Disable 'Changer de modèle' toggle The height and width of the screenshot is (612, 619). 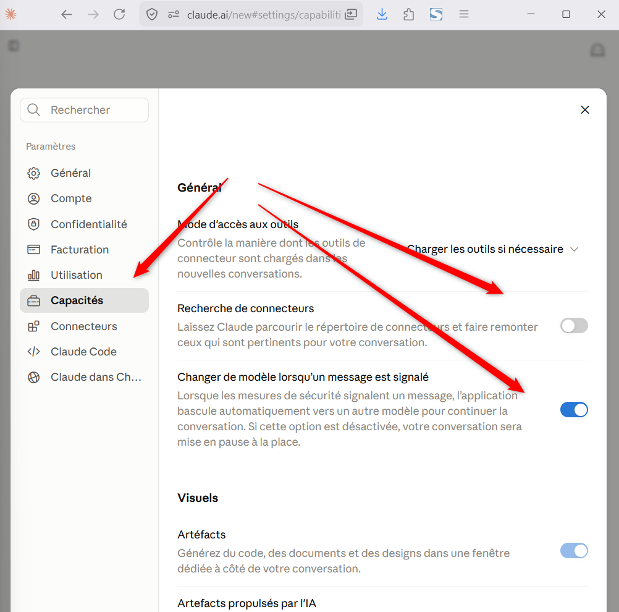click(574, 409)
